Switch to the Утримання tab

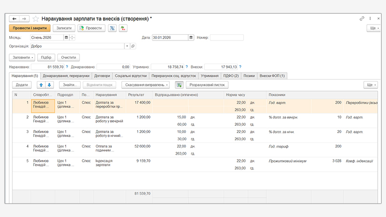[x=209, y=76]
